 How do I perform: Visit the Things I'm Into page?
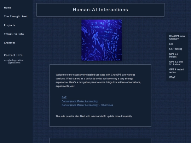point(14,34)
